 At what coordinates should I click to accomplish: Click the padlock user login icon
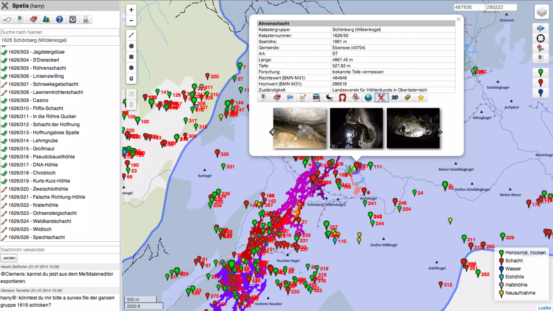pos(86,19)
